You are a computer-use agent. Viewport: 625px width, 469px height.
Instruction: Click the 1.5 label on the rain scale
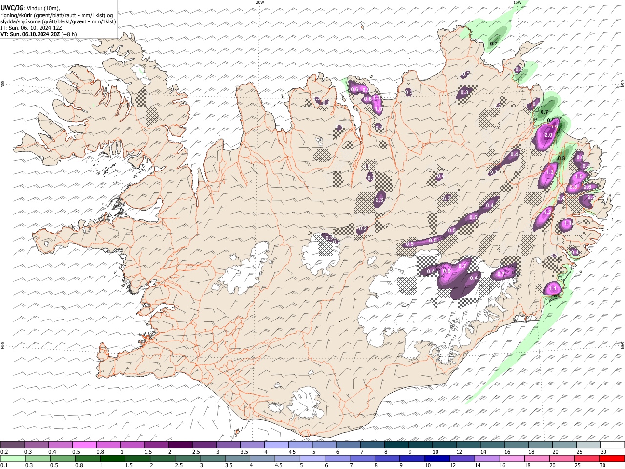coord(129,466)
